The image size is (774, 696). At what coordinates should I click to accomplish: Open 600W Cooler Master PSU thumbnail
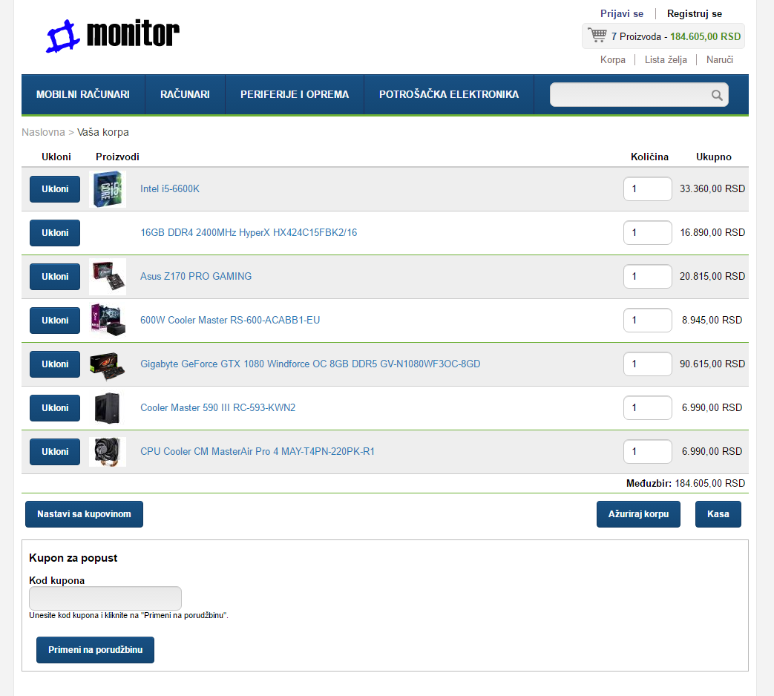pos(108,321)
